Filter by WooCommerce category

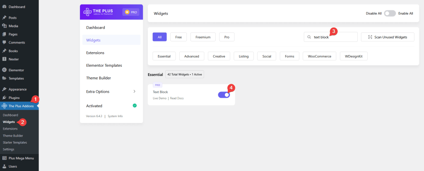pos(319,56)
